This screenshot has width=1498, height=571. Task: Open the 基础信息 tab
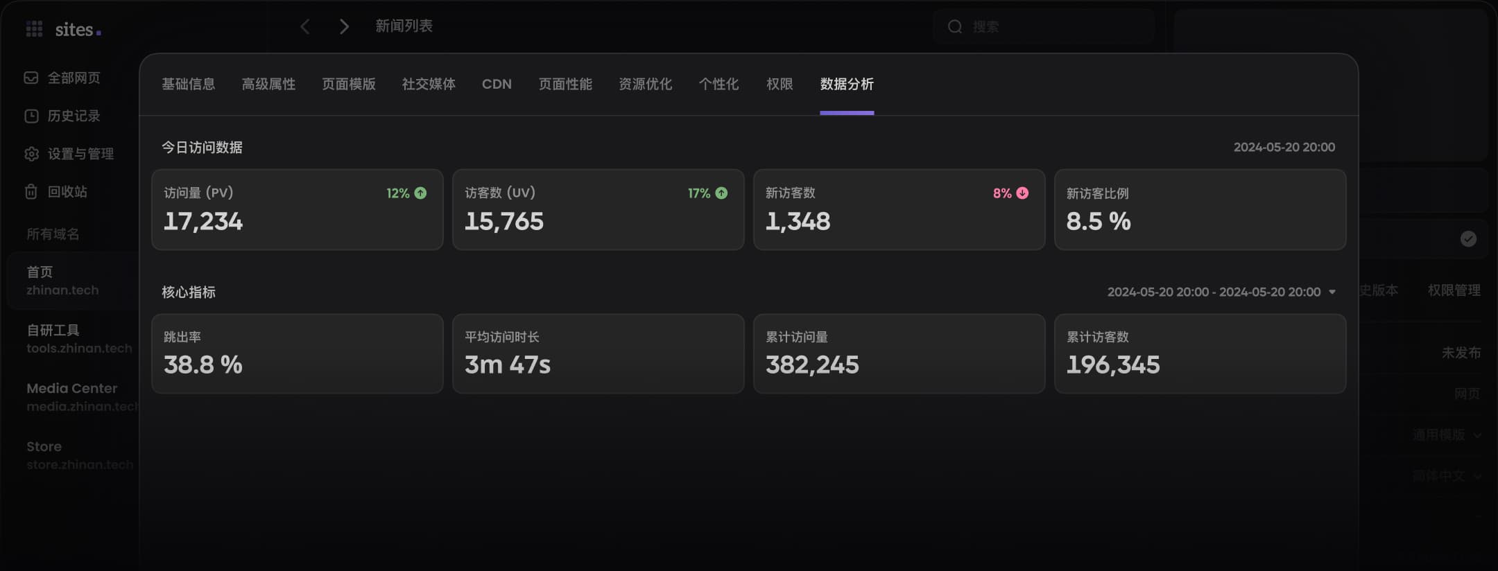point(188,85)
